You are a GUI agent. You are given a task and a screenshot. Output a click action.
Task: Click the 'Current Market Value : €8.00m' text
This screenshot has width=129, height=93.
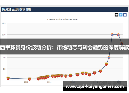[x=62, y=20]
